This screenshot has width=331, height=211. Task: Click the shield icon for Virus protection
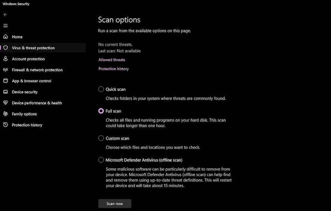pyautogui.click(x=6, y=48)
